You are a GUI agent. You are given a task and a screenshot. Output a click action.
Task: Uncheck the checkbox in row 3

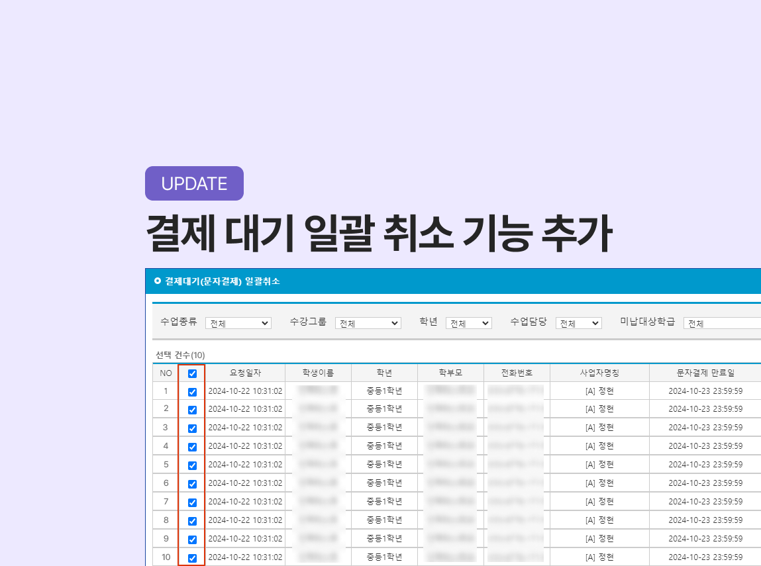tap(192, 428)
